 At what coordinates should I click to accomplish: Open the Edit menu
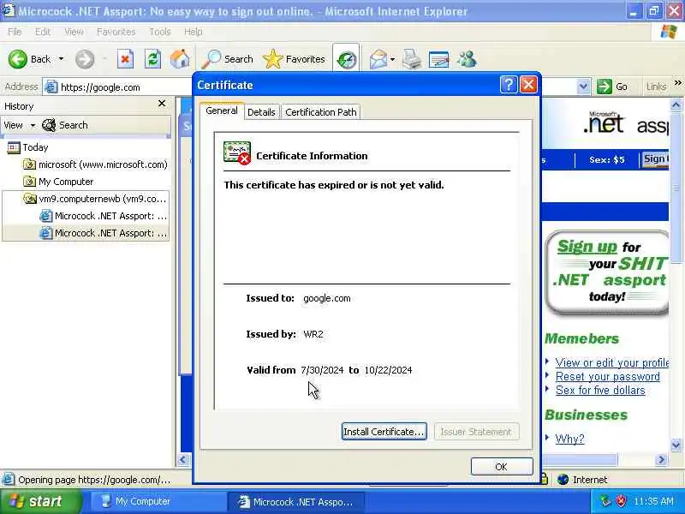42,32
